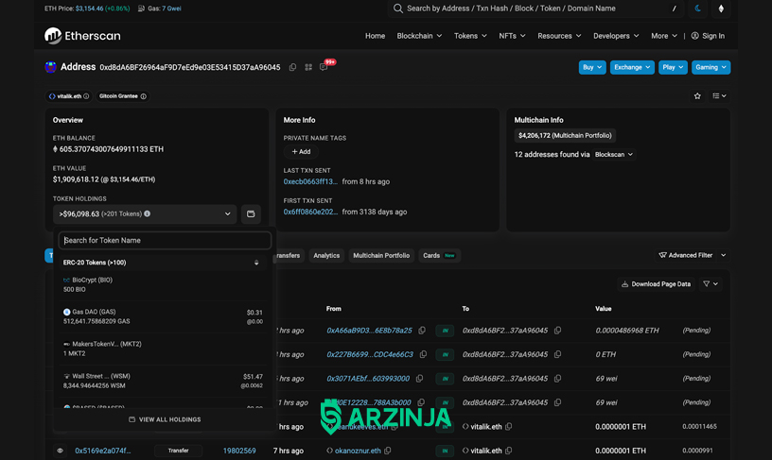Open the address identicon avatar
The width and height of the screenshot is (772, 460).
[50, 67]
